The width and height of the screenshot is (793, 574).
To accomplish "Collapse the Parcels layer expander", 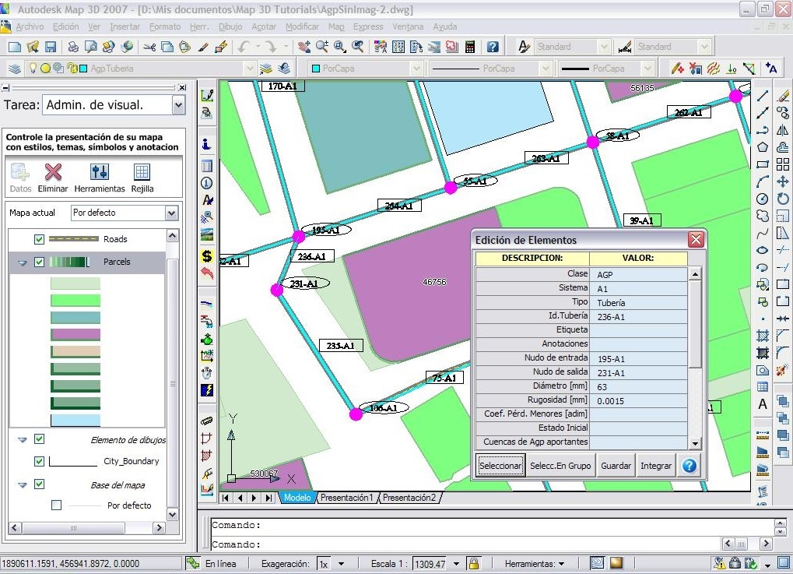I will 23,263.
